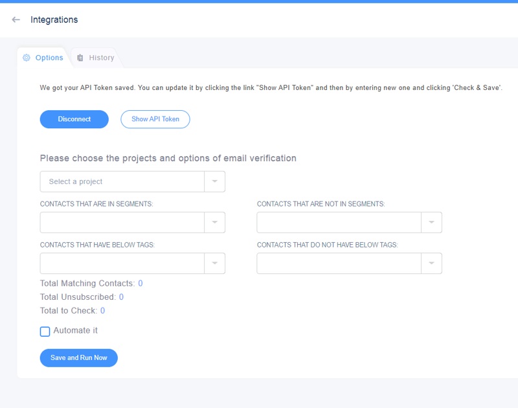The width and height of the screenshot is (518, 408).
Task: Click the not-in-segments input box
Action: (x=339, y=222)
